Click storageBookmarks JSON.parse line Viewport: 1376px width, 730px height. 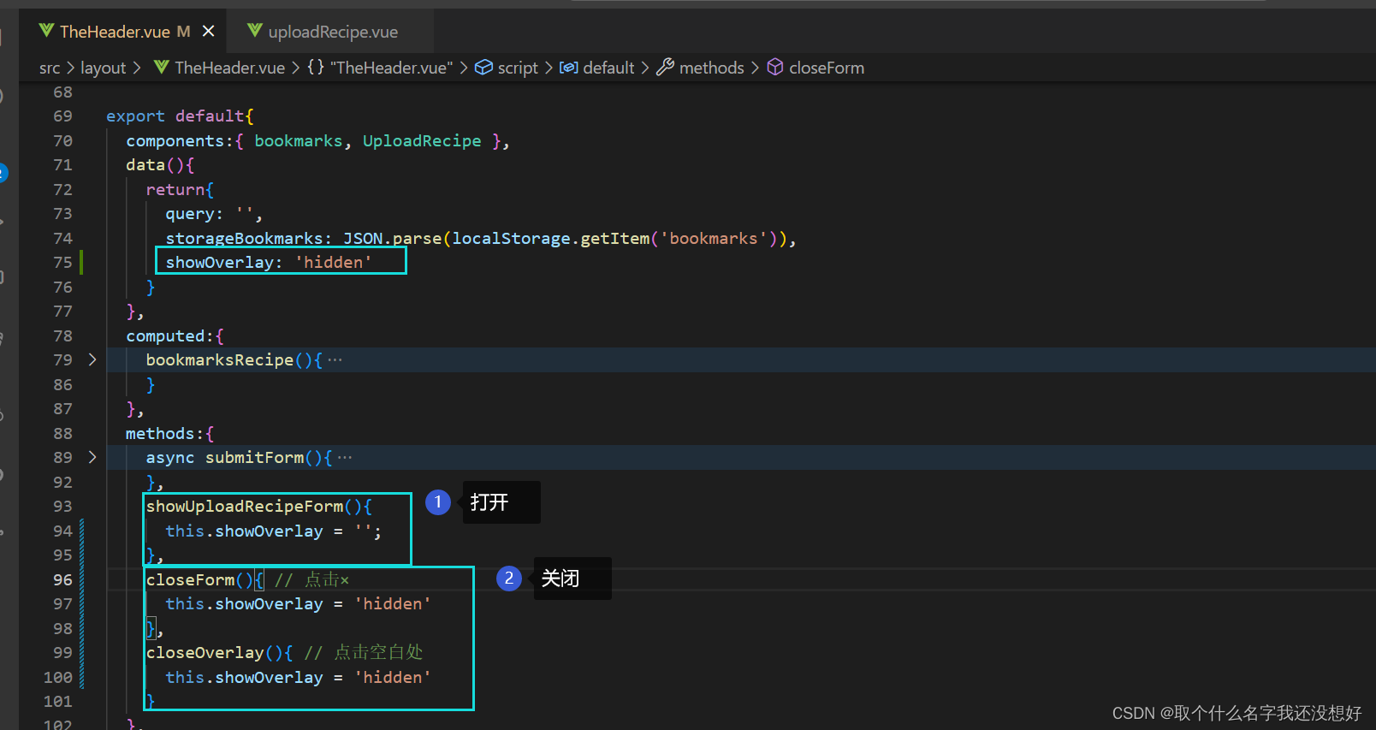481,239
